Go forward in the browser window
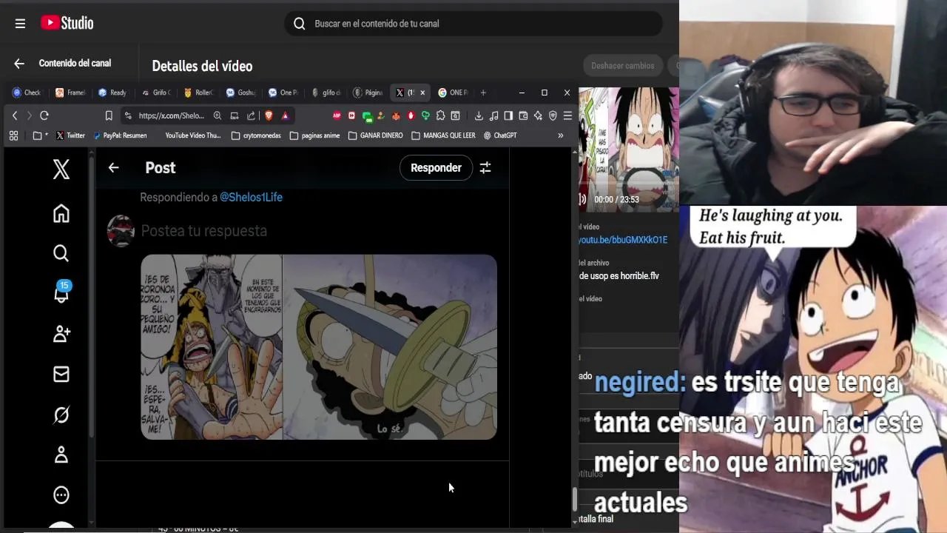The height and width of the screenshot is (533, 947). pos(29,115)
